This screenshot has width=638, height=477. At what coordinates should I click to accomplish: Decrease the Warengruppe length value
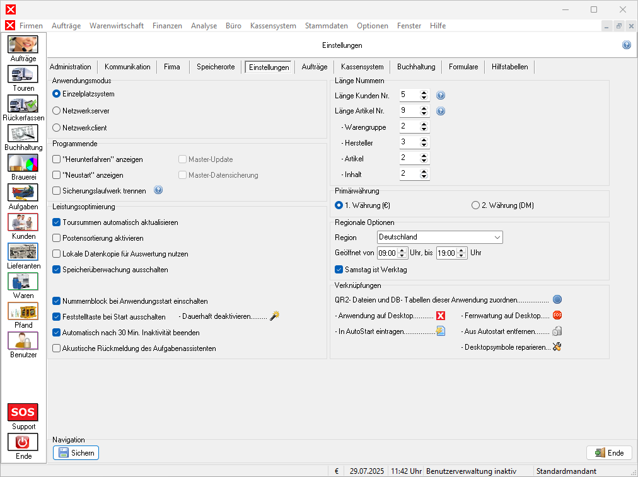coord(424,129)
